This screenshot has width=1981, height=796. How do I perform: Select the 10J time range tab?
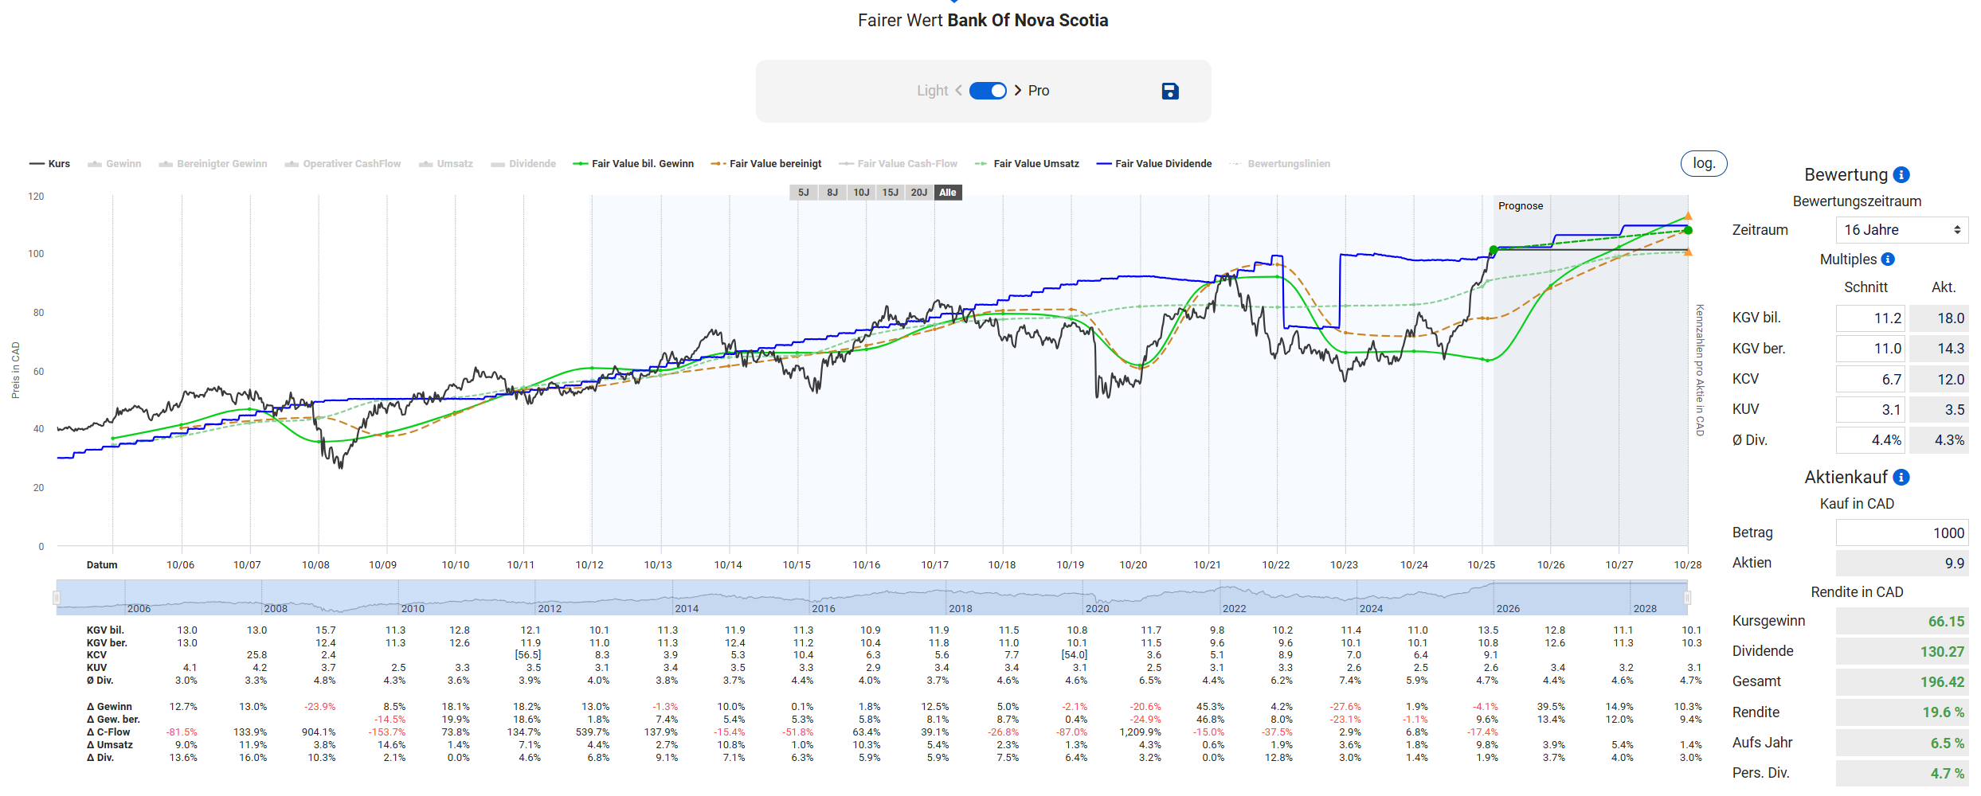click(x=861, y=193)
